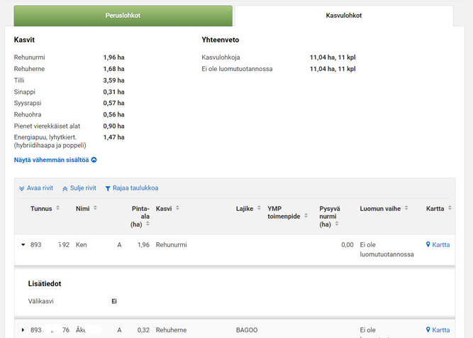This screenshot has width=473, height=338.
Task: Open the Rajaa taulukkoa table filter
Action: click(x=131, y=188)
